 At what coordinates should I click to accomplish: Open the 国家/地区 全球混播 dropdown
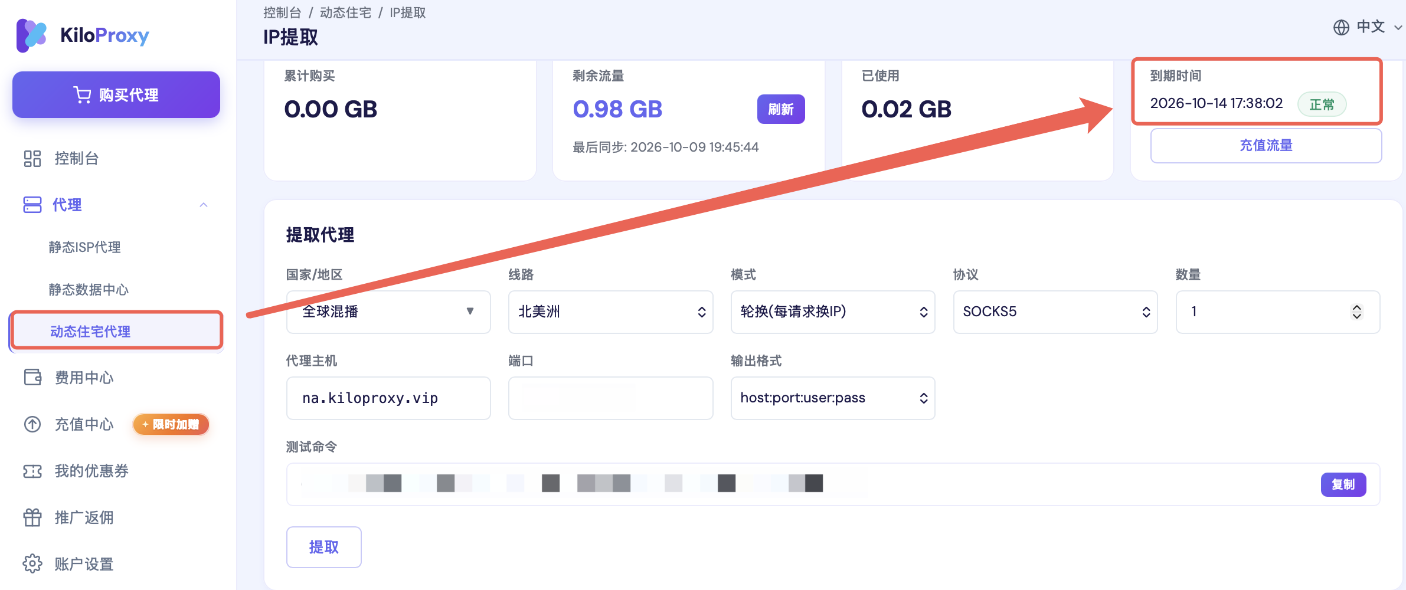tap(388, 312)
